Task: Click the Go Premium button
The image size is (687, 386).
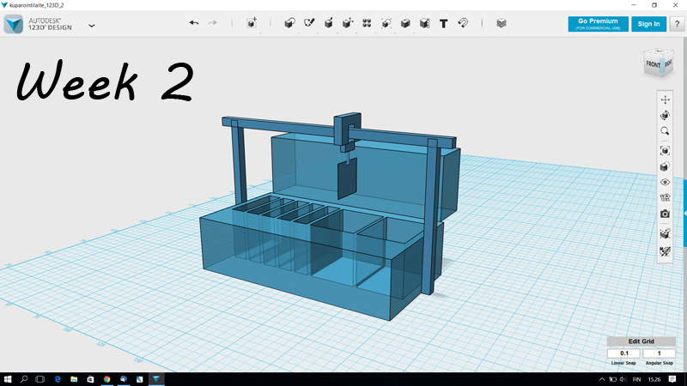Action: [598, 24]
